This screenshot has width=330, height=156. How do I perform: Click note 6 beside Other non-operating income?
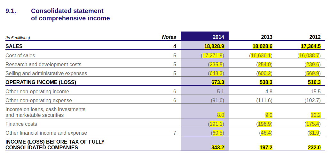pos(175,92)
